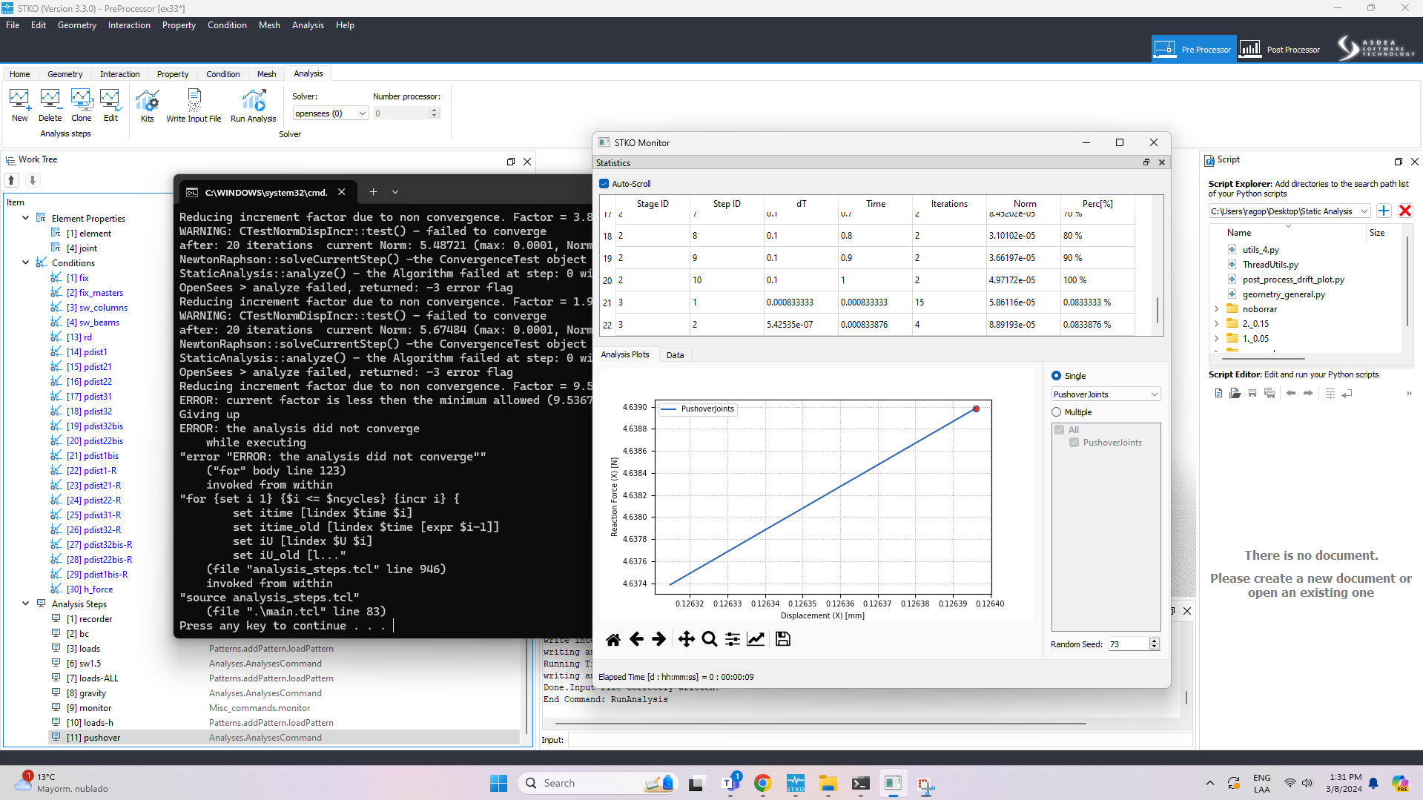Save the plot figure with floppy icon
Image resolution: width=1423 pixels, height=800 pixels.
(x=782, y=639)
